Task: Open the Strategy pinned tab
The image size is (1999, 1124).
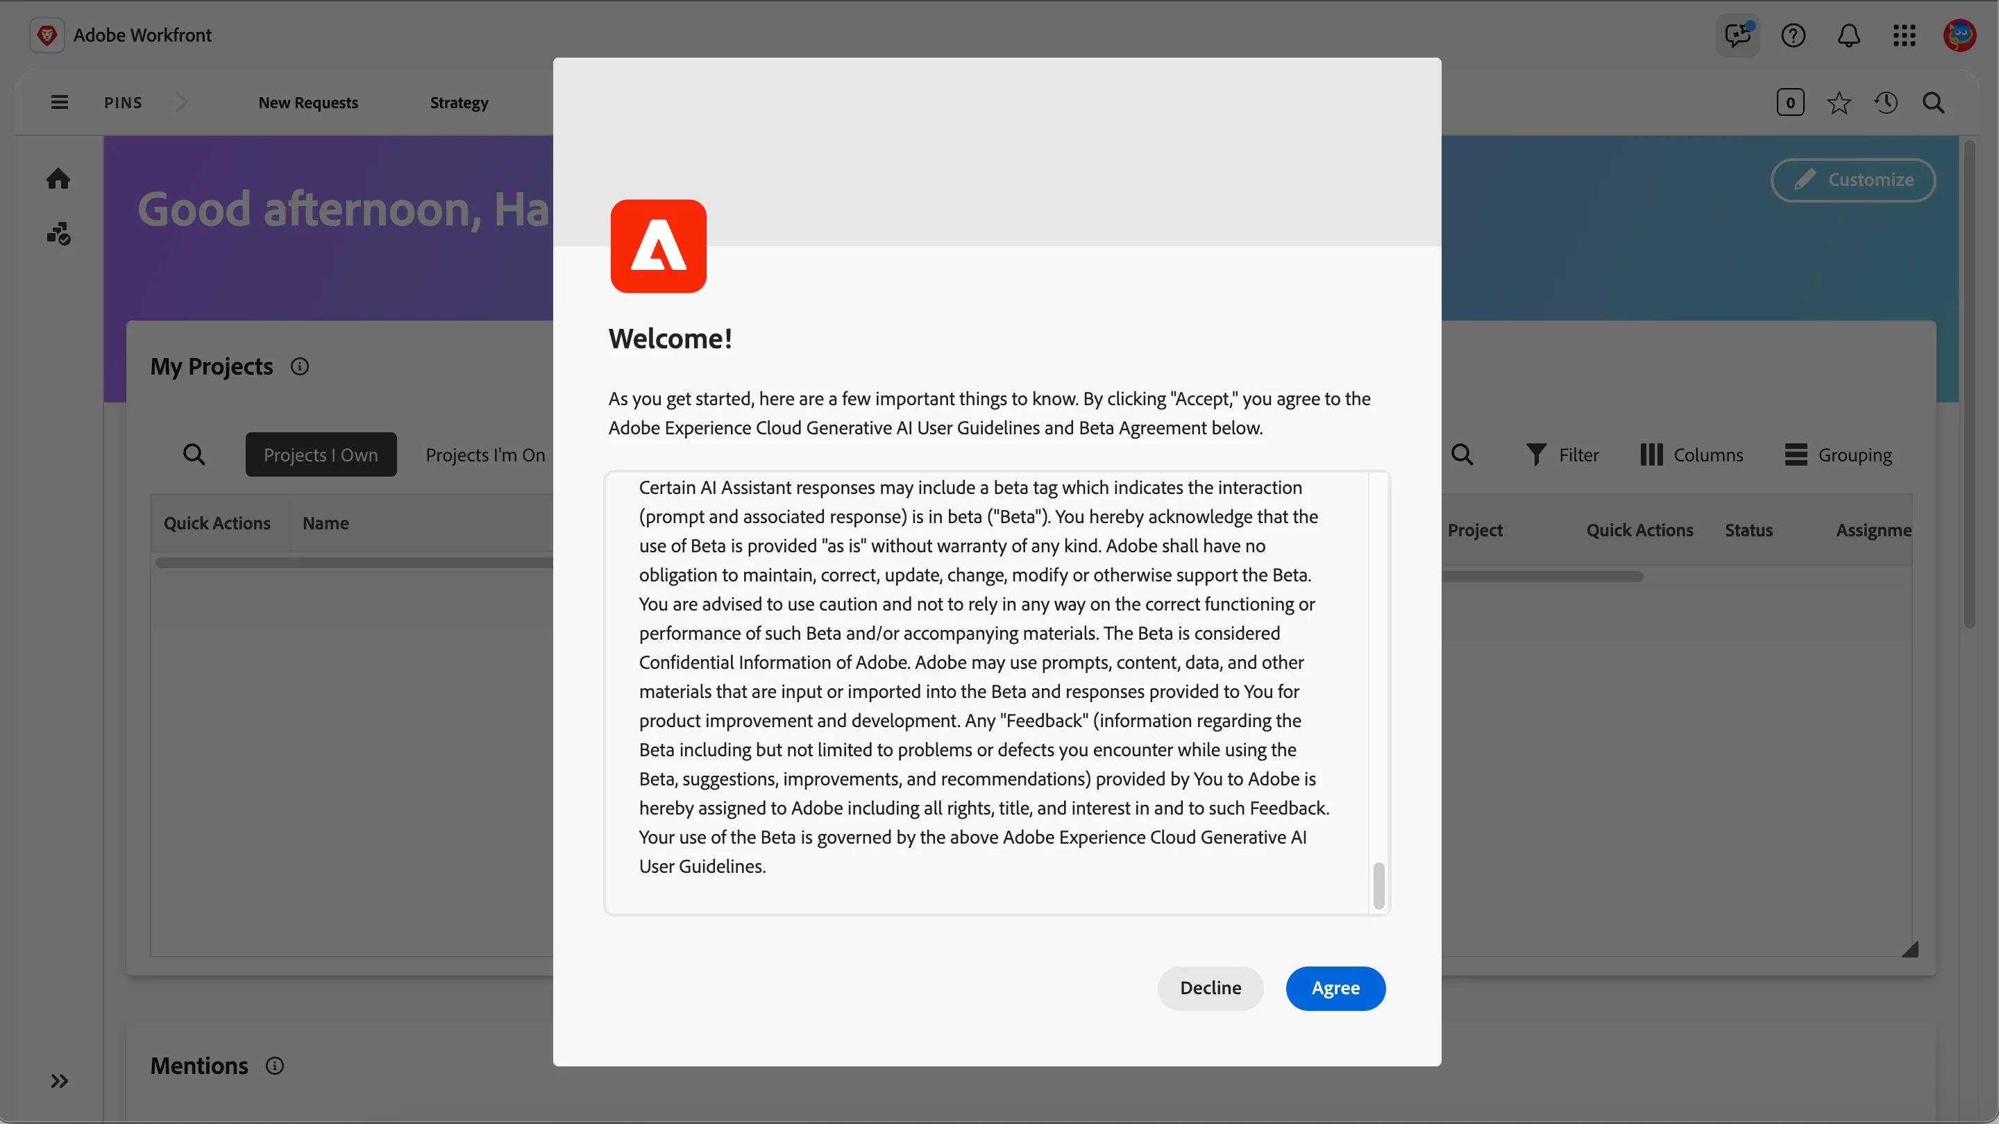Action: [459, 103]
